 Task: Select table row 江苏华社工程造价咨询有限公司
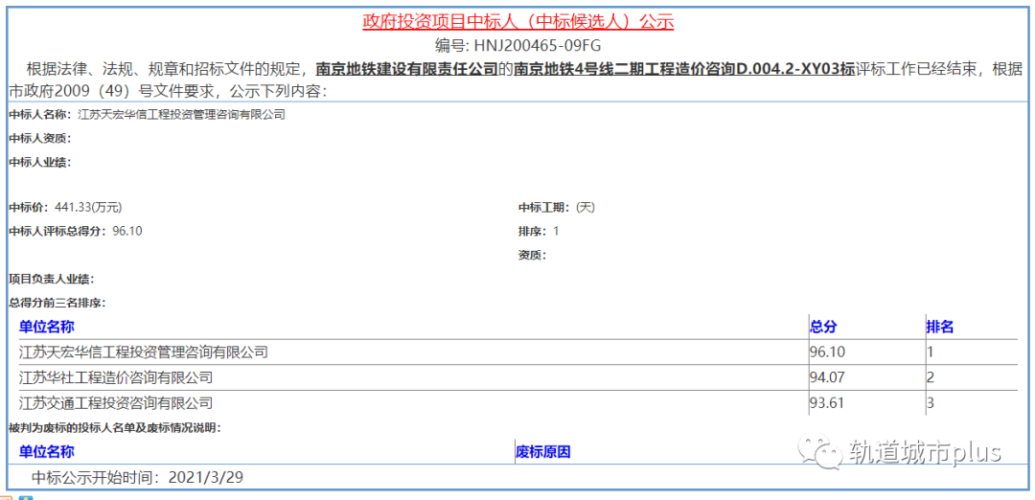click(518, 378)
